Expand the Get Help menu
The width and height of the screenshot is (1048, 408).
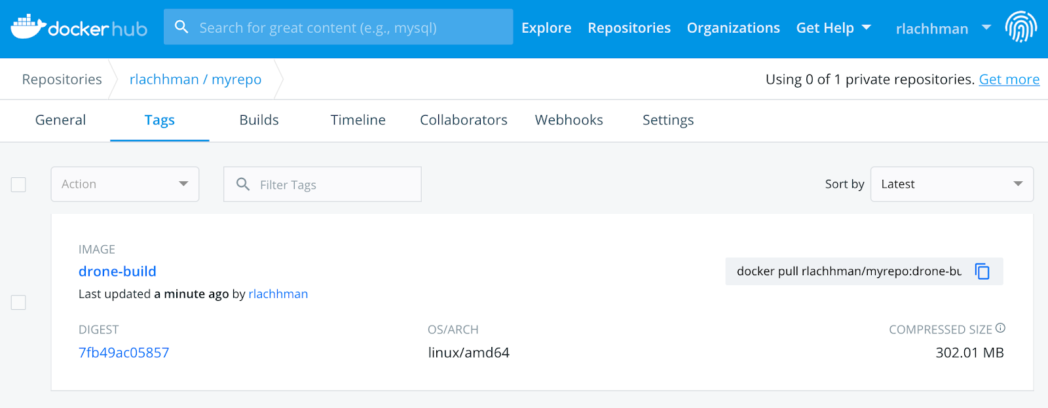point(833,27)
